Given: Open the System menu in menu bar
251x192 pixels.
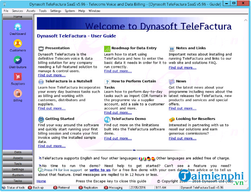Looking at the screenshot, I should click(70, 11).
